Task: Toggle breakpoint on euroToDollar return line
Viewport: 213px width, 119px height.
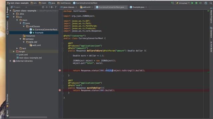Action: (x=60, y=90)
